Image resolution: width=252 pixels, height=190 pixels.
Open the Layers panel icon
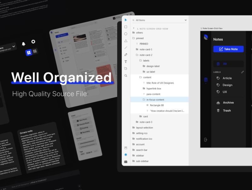click(126, 155)
